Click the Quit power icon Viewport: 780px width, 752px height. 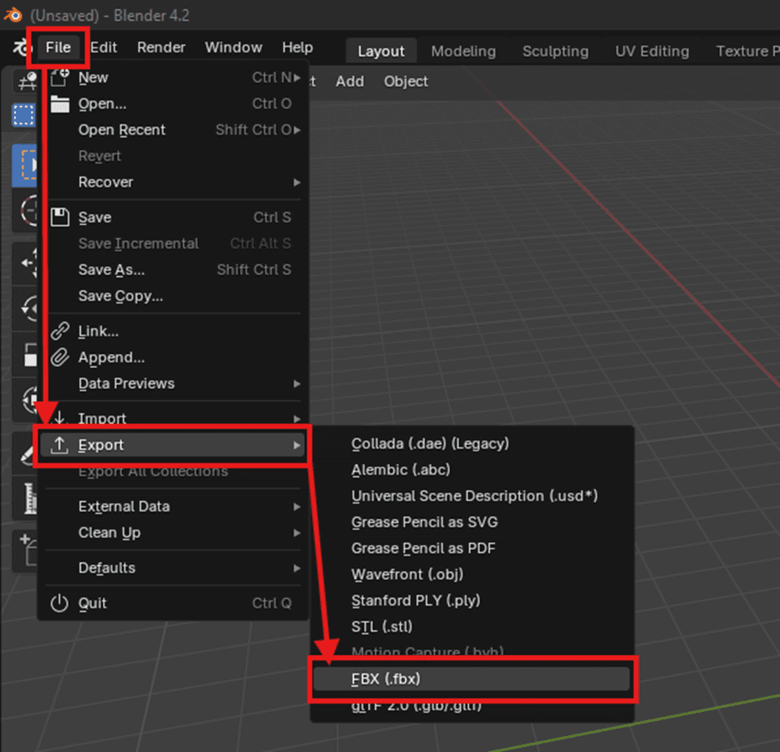[60, 603]
